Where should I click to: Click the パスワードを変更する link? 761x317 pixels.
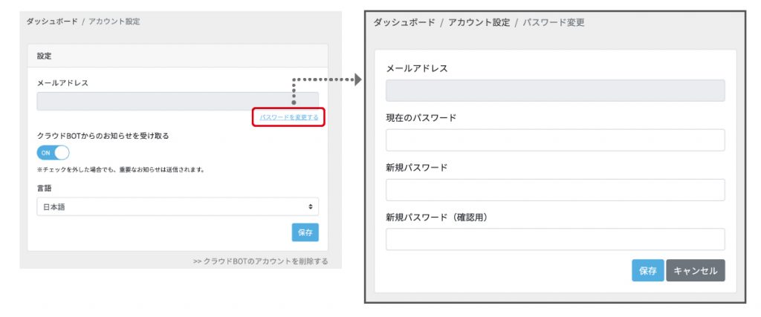[289, 118]
